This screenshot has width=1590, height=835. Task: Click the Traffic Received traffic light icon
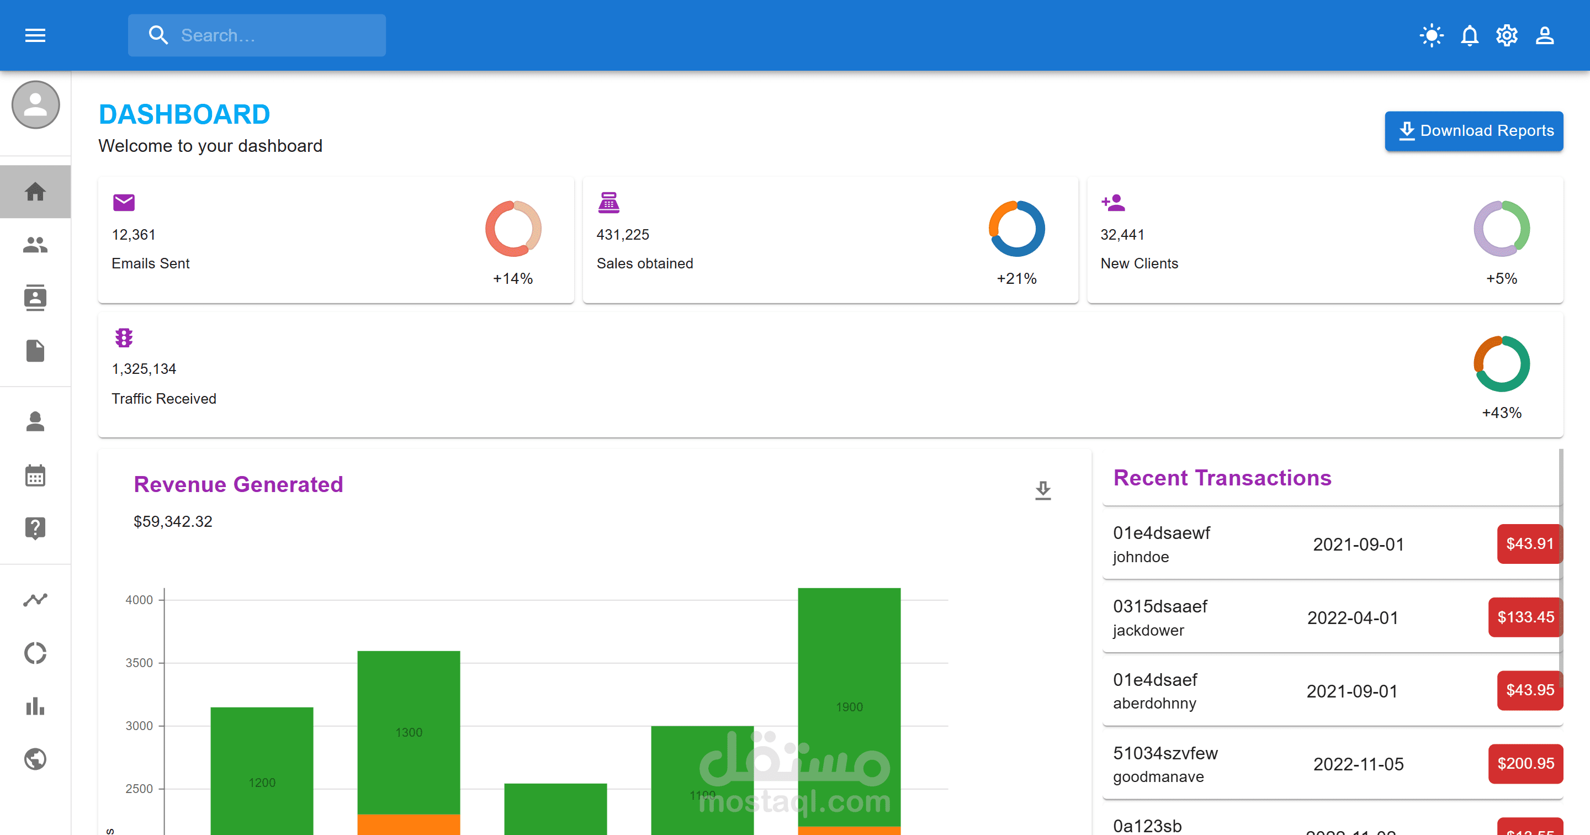[x=124, y=337]
